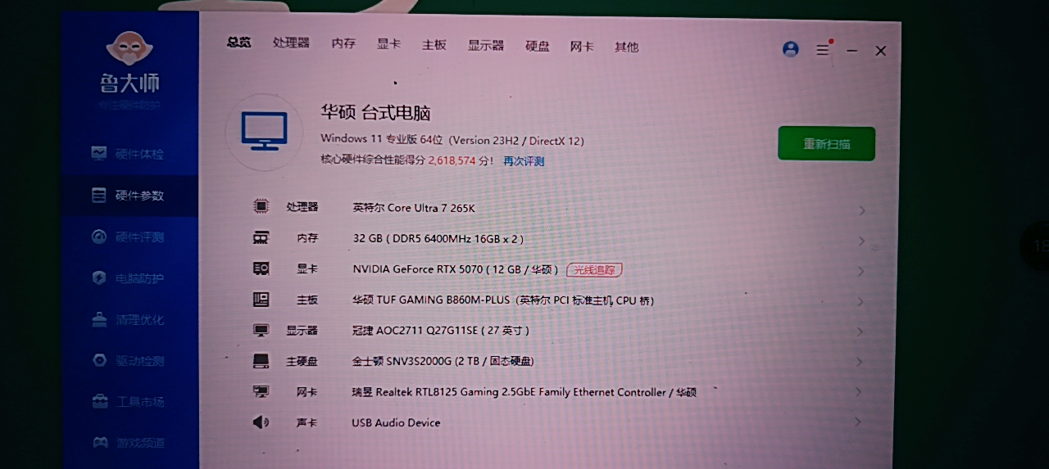Viewport: 1049px width, 469px height.
Task: Switch to the 显卡 tab
Action: [388, 43]
